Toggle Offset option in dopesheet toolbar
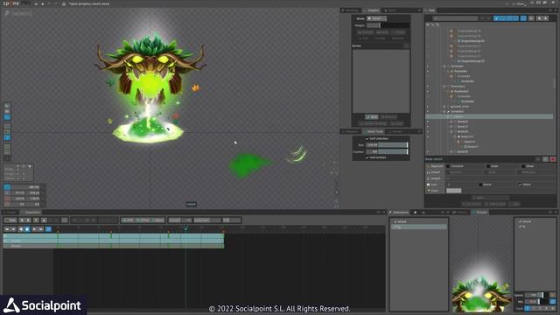560x315 pixels. 143,220
